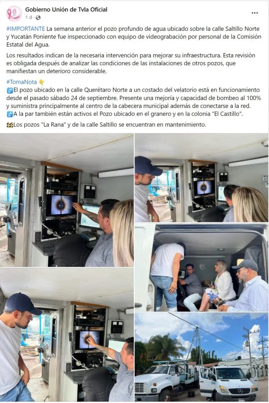Viewport: 269px width, 403px height.
Task: Click the Mercedes van in the last photo
Action: click(229, 383)
